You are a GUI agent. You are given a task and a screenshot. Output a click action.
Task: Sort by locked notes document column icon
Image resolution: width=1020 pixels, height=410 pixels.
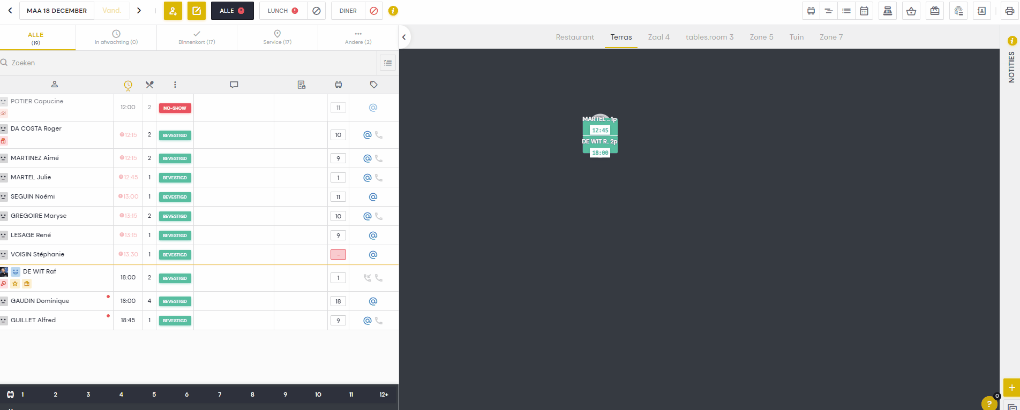click(x=302, y=85)
